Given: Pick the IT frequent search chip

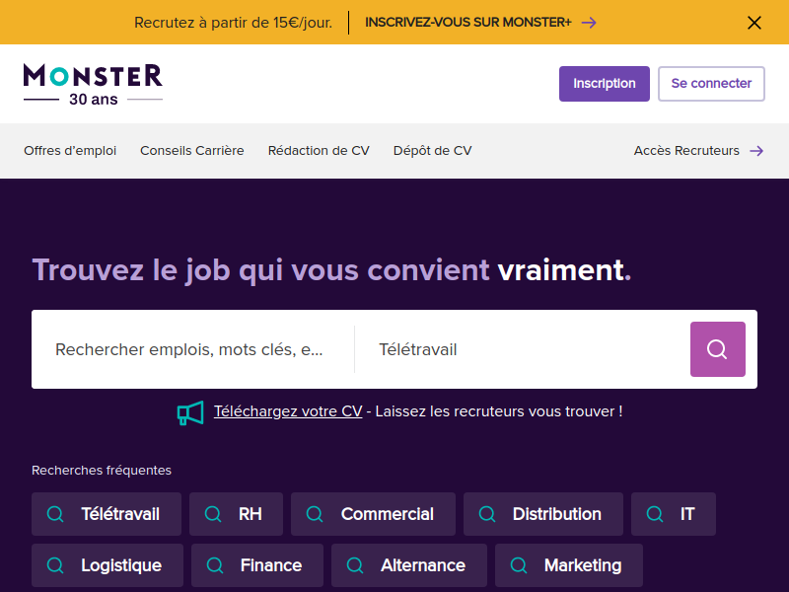Looking at the screenshot, I should pos(673,514).
